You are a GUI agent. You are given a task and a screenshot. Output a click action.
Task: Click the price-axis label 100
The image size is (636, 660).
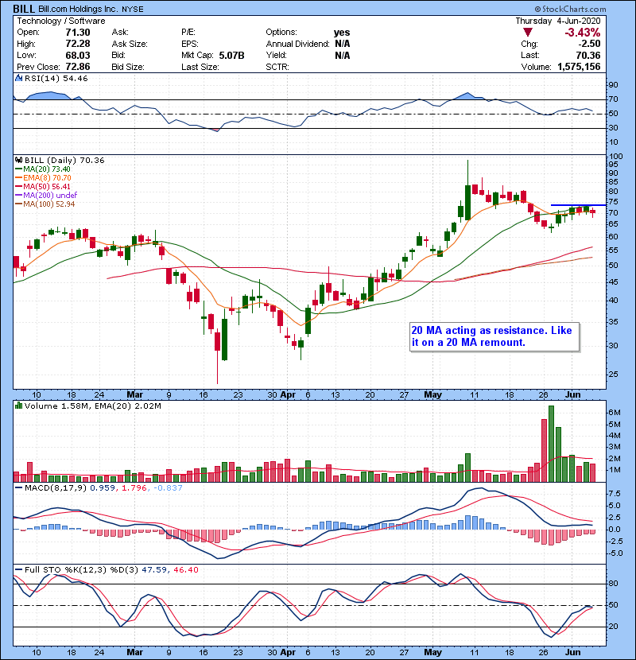617,156
